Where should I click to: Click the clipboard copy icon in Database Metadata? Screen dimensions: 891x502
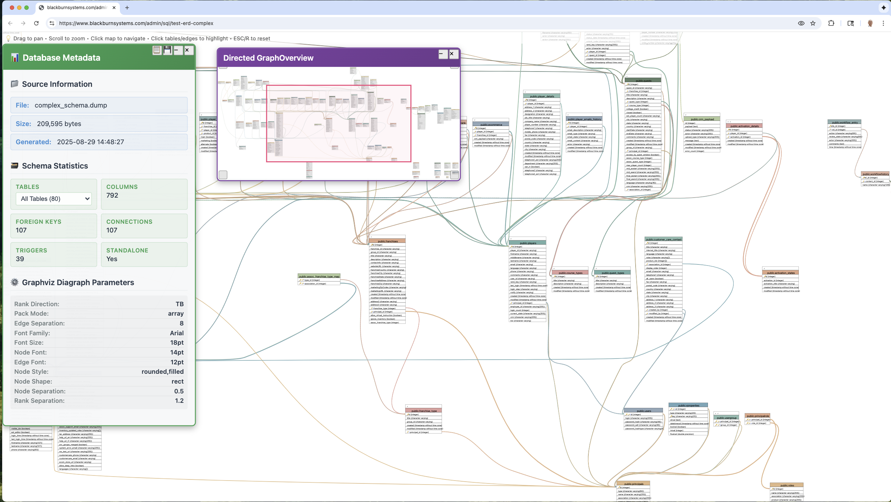157,50
